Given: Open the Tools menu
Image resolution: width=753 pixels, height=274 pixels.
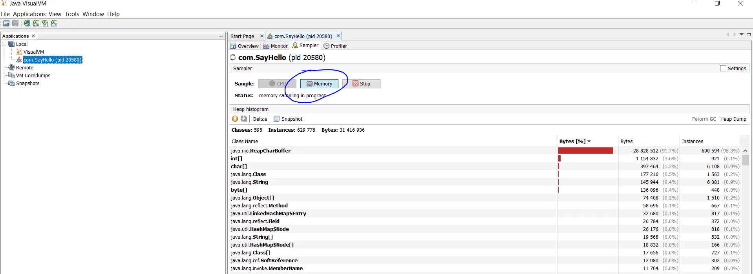Looking at the screenshot, I should tap(72, 14).
